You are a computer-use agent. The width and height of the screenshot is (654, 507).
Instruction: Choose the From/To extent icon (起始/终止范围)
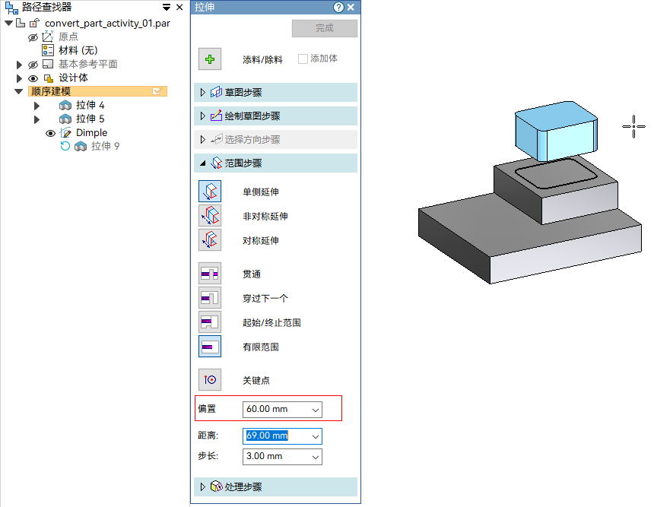coord(210,322)
